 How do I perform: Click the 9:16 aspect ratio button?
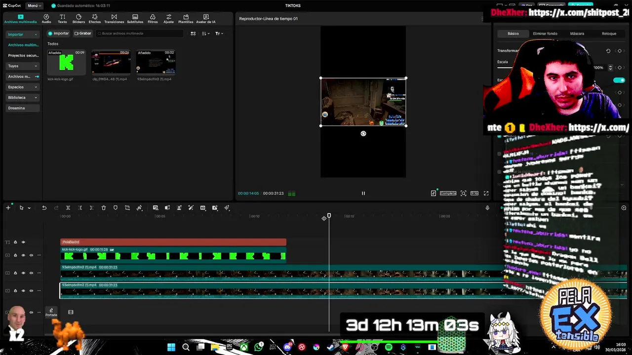click(474, 193)
